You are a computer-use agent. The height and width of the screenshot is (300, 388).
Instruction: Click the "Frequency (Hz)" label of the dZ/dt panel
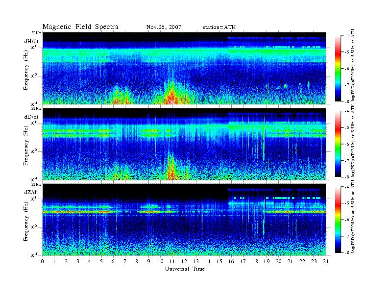pyautogui.click(x=26, y=222)
